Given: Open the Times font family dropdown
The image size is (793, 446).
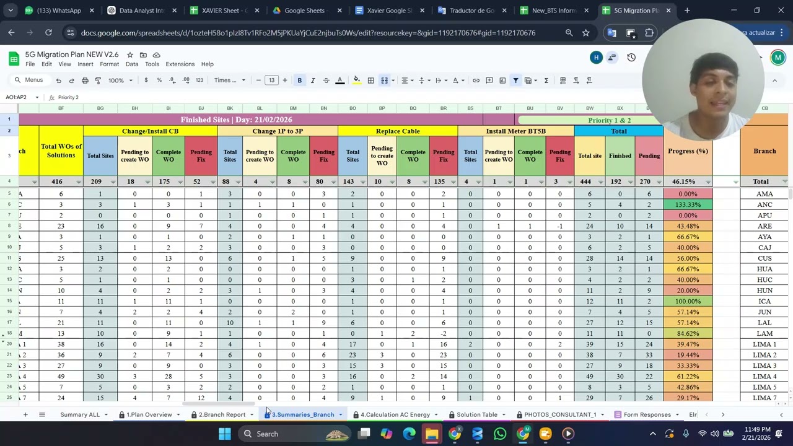Looking at the screenshot, I should click(x=230, y=81).
